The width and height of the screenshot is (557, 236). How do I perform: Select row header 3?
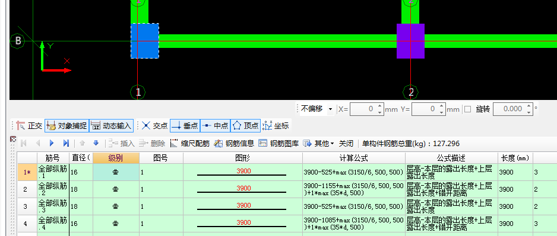27,206
